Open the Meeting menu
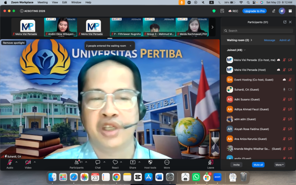This screenshot has height=185, width=296. (42, 2)
